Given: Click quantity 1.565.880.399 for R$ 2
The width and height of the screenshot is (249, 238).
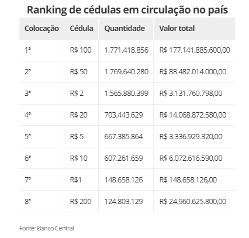Looking at the screenshot, I should pos(126,94).
